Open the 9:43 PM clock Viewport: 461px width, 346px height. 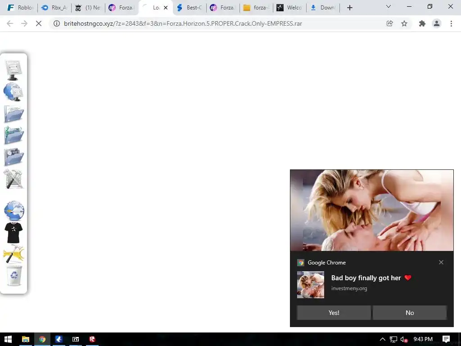click(x=423, y=339)
